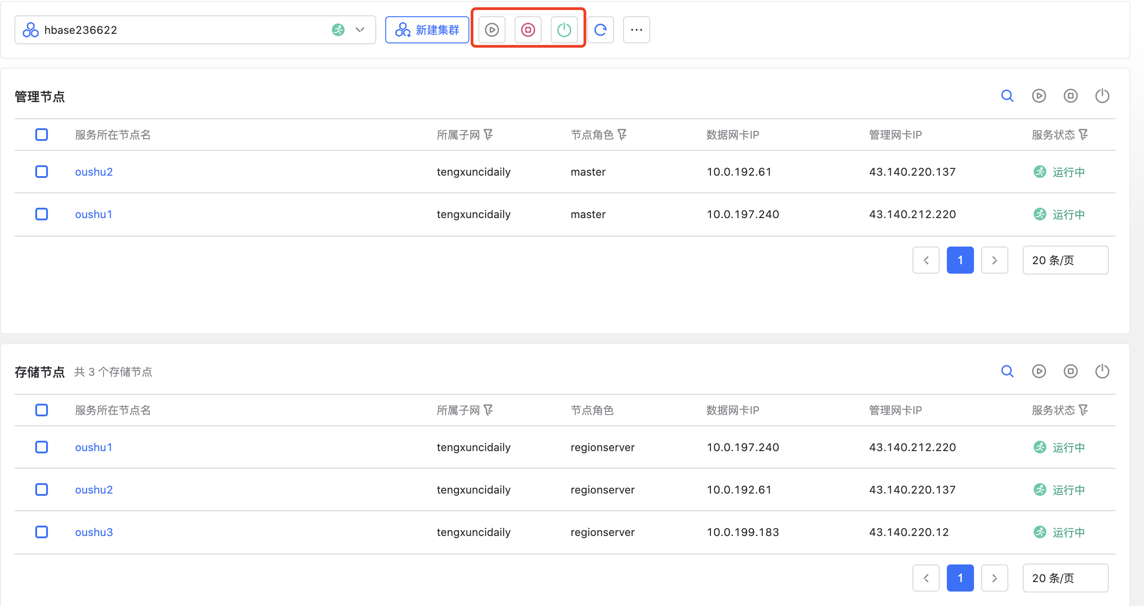The width and height of the screenshot is (1144, 606).
Task: Click data IP 10.0.199.183 cell
Action: click(x=742, y=532)
